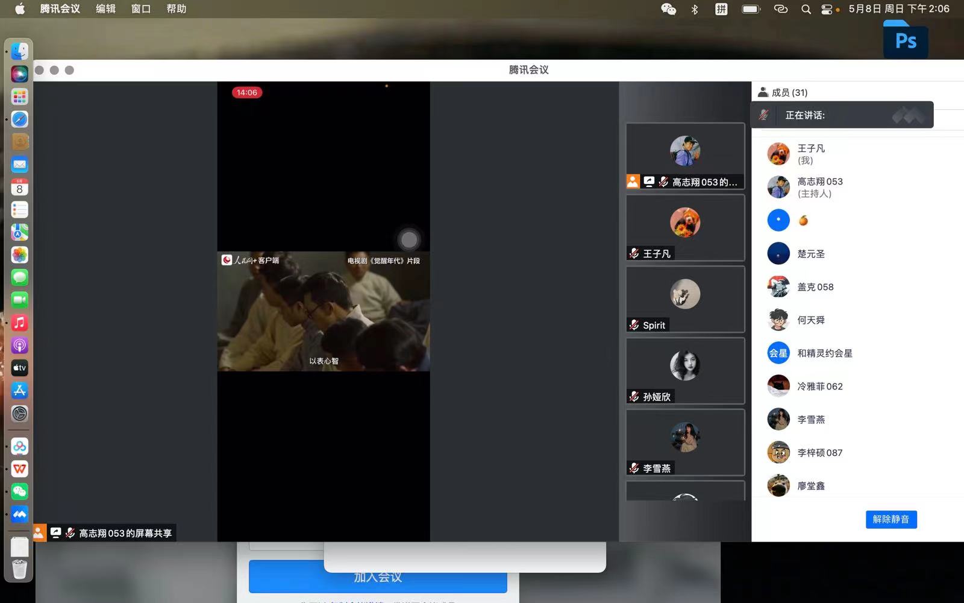Select member 李梓硕087 in list
The height and width of the screenshot is (603, 964).
tap(858, 452)
